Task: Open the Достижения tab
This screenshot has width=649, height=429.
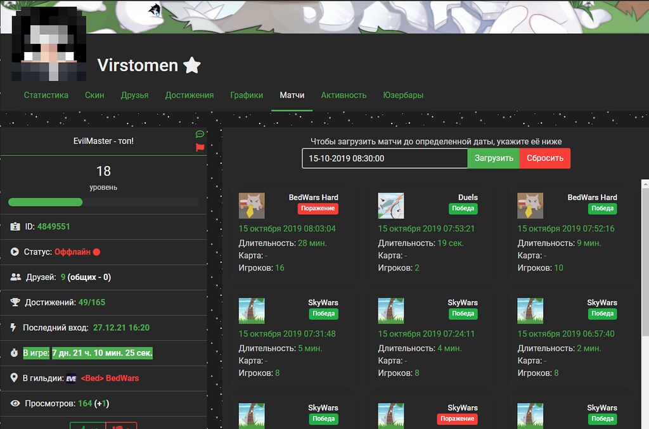Action: [x=189, y=95]
